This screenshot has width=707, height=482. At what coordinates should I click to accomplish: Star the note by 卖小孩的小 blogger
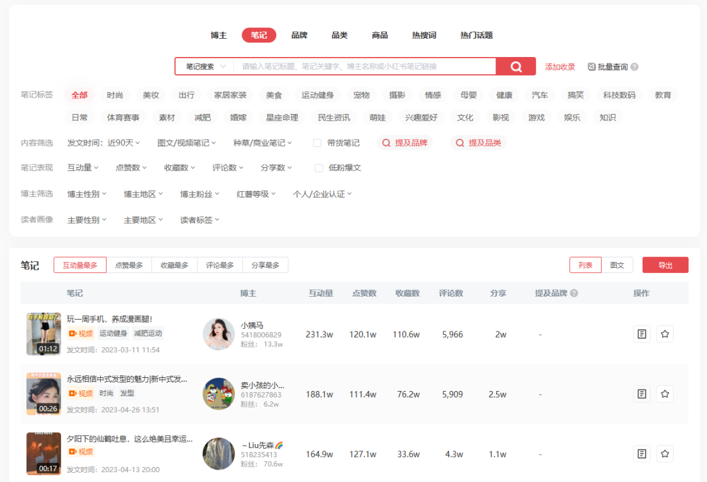tap(664, 394)
